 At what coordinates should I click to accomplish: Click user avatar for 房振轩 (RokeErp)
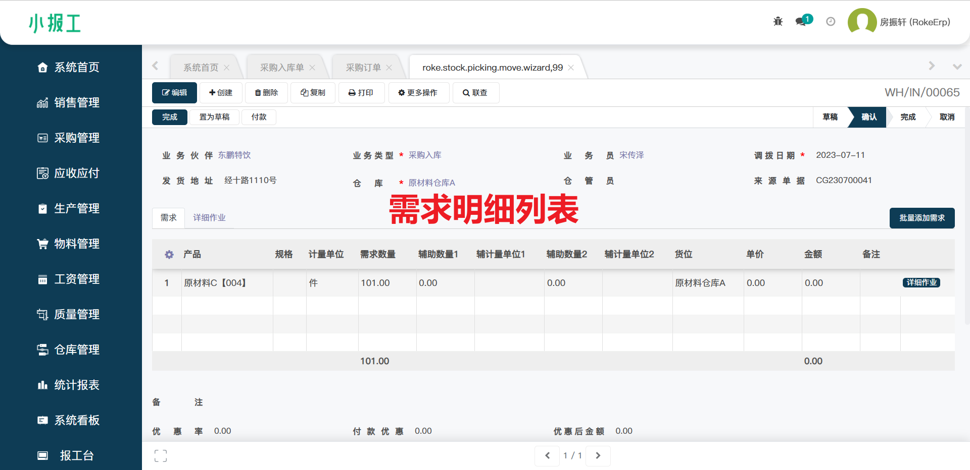(x=862, y=21)
